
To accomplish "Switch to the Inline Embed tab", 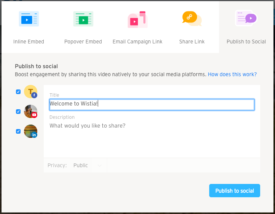I will tap(29, 27).
